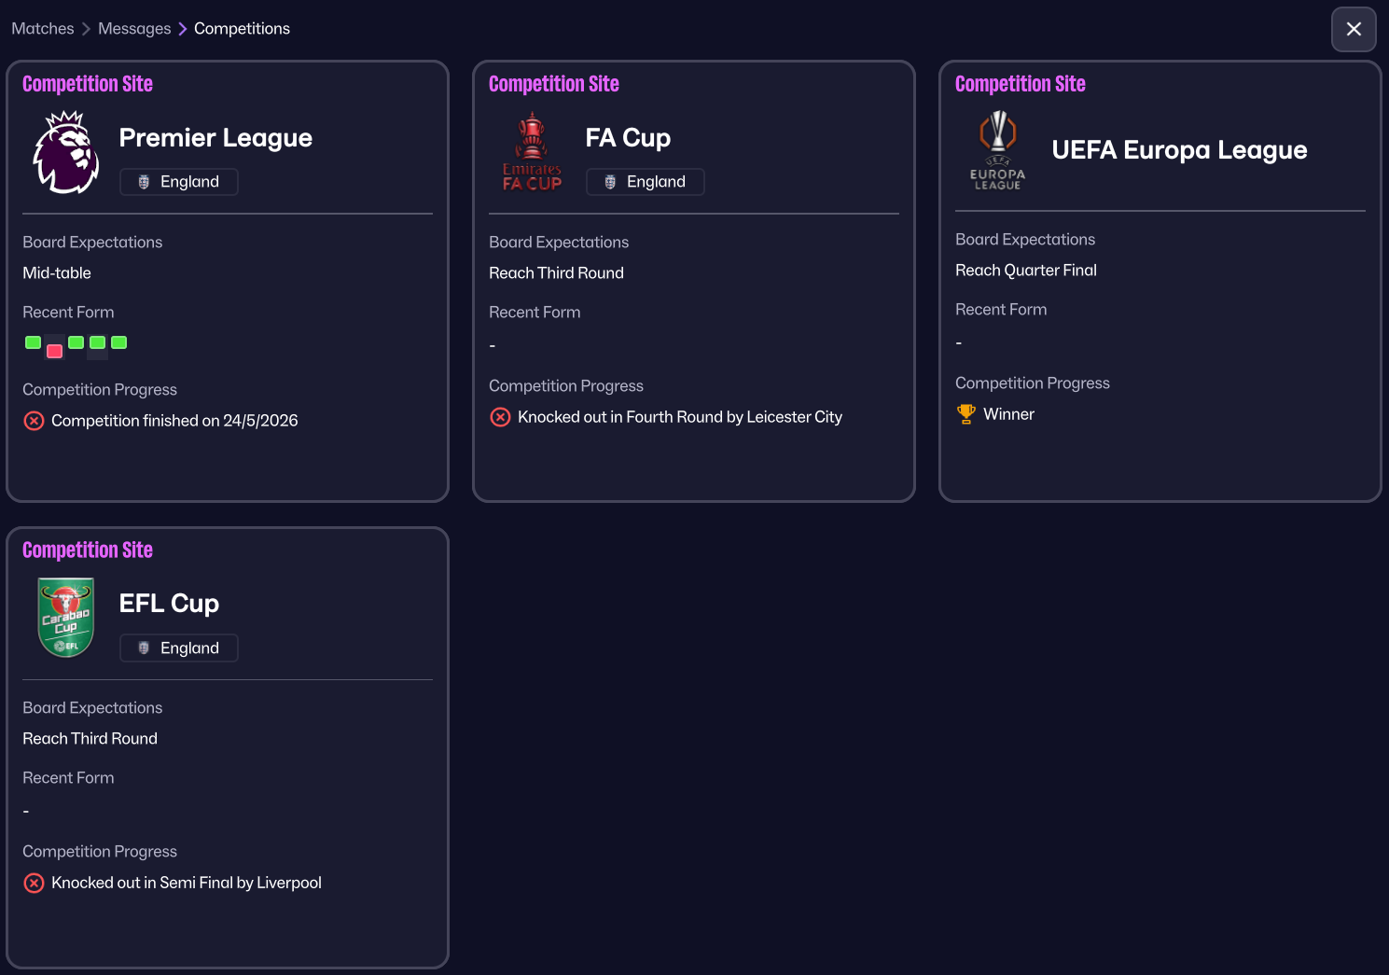The height and width of the screenshot is (975, 1389).
Task: Click the Emirates FA Cup logo
Action: point(532,152)
